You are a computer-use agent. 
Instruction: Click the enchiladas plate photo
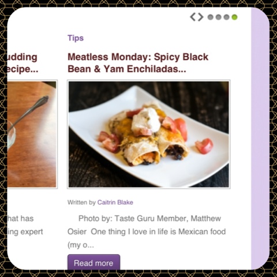point(149,134)
